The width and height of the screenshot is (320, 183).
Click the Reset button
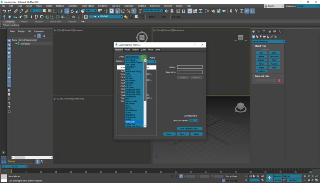click(x=196, y=134)
